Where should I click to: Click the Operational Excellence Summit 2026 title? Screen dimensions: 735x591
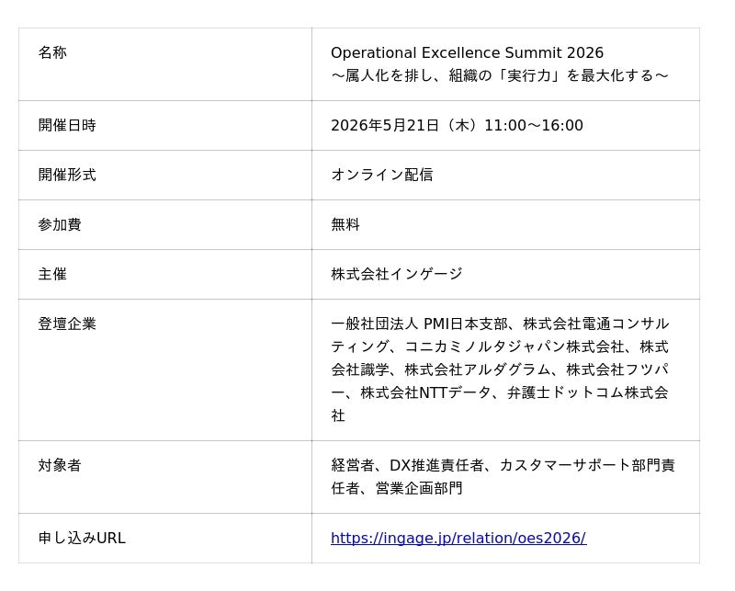467,53
